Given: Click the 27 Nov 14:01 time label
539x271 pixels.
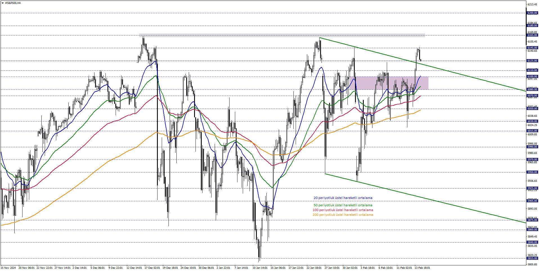Looking at the screenshot, I should coord(62,268).
